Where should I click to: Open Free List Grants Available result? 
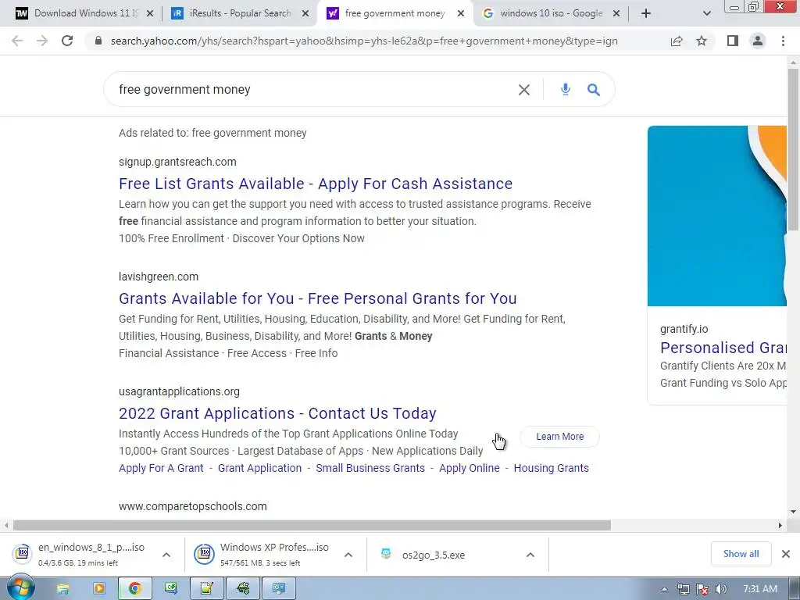(x=316, y=184)
